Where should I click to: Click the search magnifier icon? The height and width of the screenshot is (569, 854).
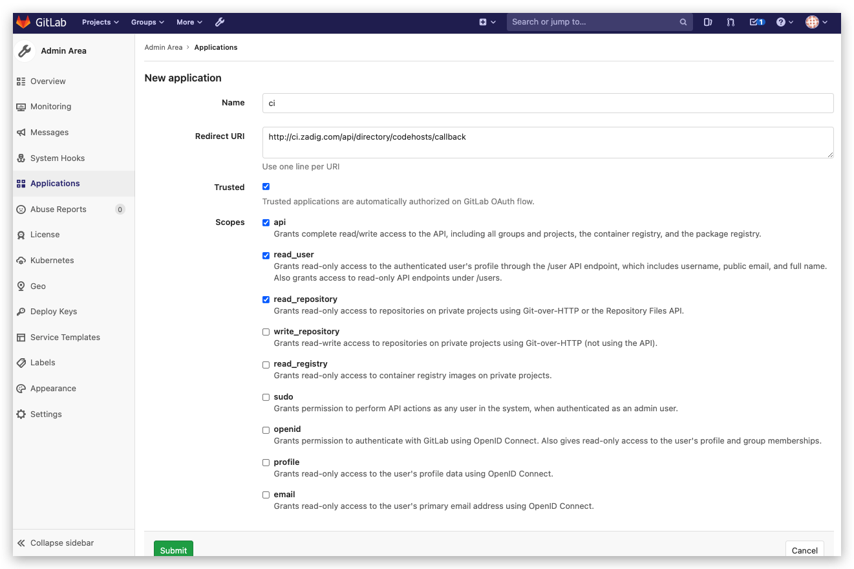[x=683, y=22]
